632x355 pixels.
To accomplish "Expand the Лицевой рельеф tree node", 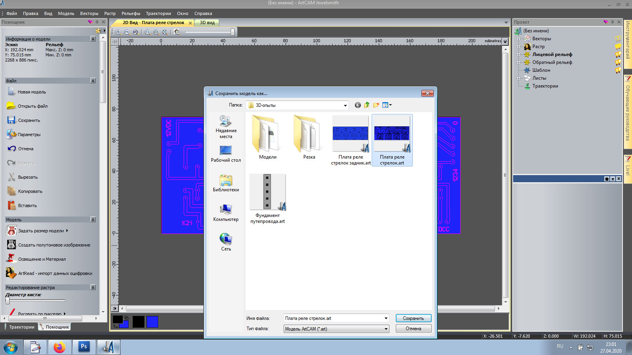I will click(519, 54).
